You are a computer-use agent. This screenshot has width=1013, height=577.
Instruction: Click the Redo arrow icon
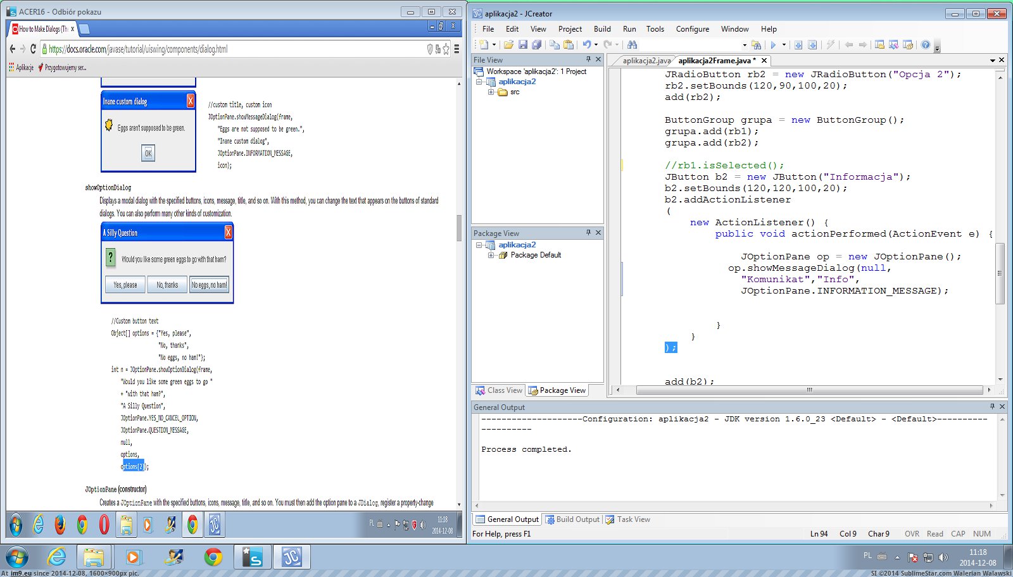(608, 44)
